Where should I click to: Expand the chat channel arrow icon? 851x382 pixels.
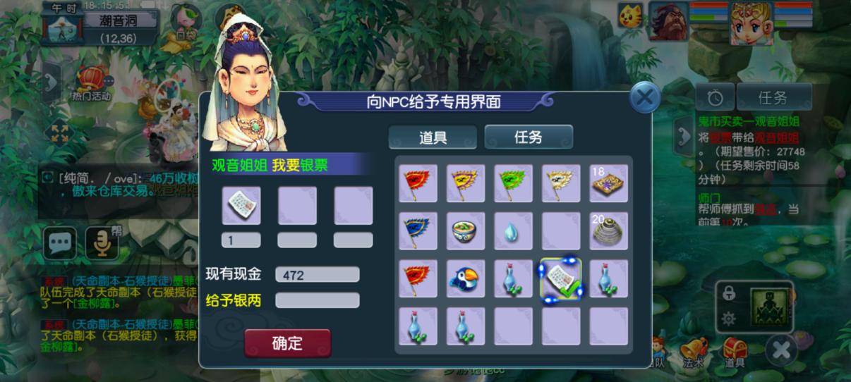tap(47, 177)
